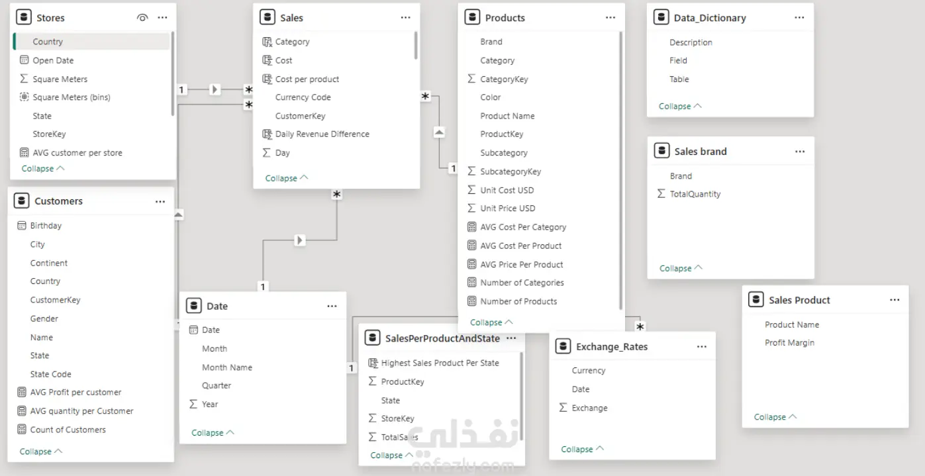Click the Date table header icon
The width and height of the screenshot is (925, 476).
pyautogui.click(x=193, y=306)
